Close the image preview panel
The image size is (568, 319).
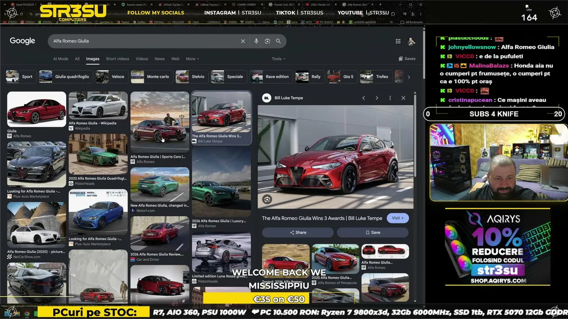pos(403,98)
